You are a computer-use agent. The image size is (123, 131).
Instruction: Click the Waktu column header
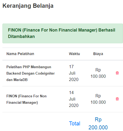pyautogui.click(x=75, y=54)
